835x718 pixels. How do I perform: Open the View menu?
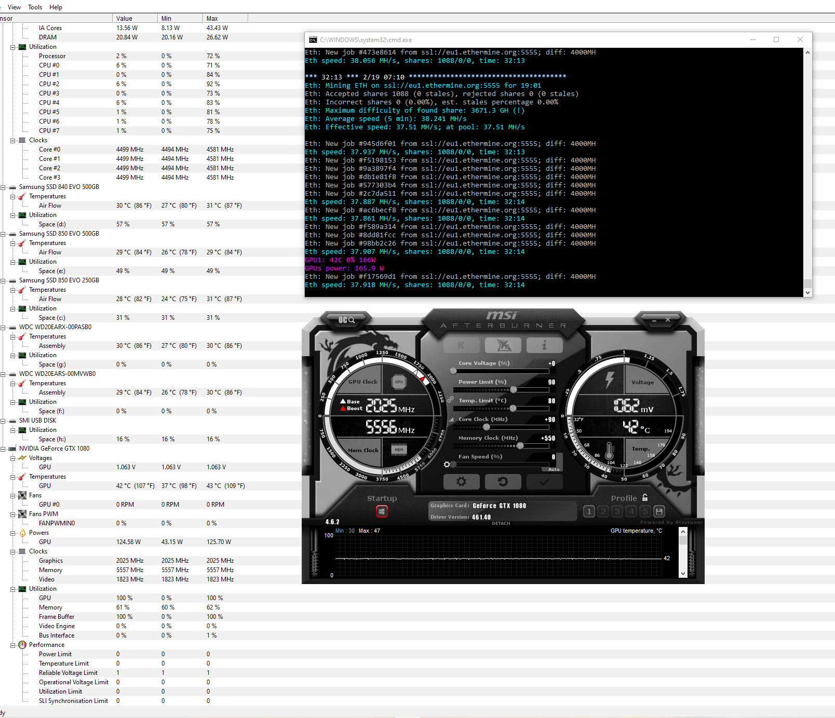coord(14,7)
